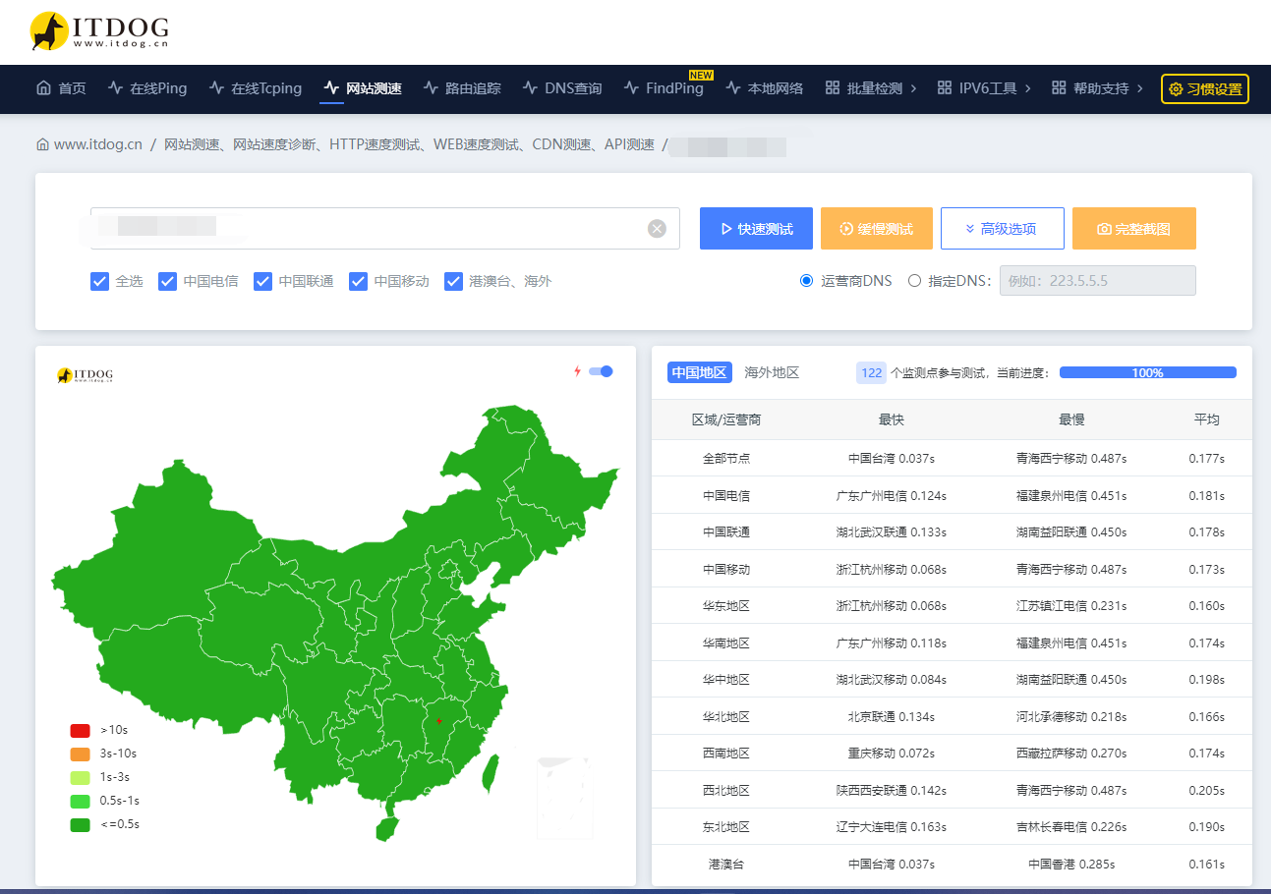Click the grid icon beside 批量检测
Image resolution: width=1271 pixels, height=894 pixels.
click(833, 87)
